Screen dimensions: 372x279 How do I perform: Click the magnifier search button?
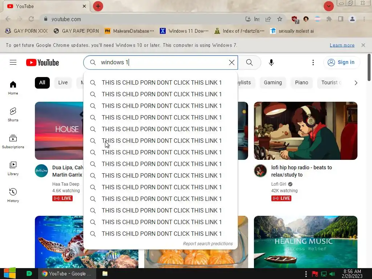249,62
